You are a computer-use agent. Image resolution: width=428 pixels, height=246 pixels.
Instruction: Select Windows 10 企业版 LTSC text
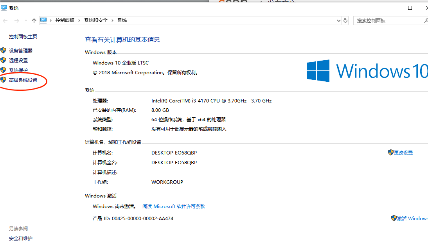pyautogui.click(x=120, y=63)
